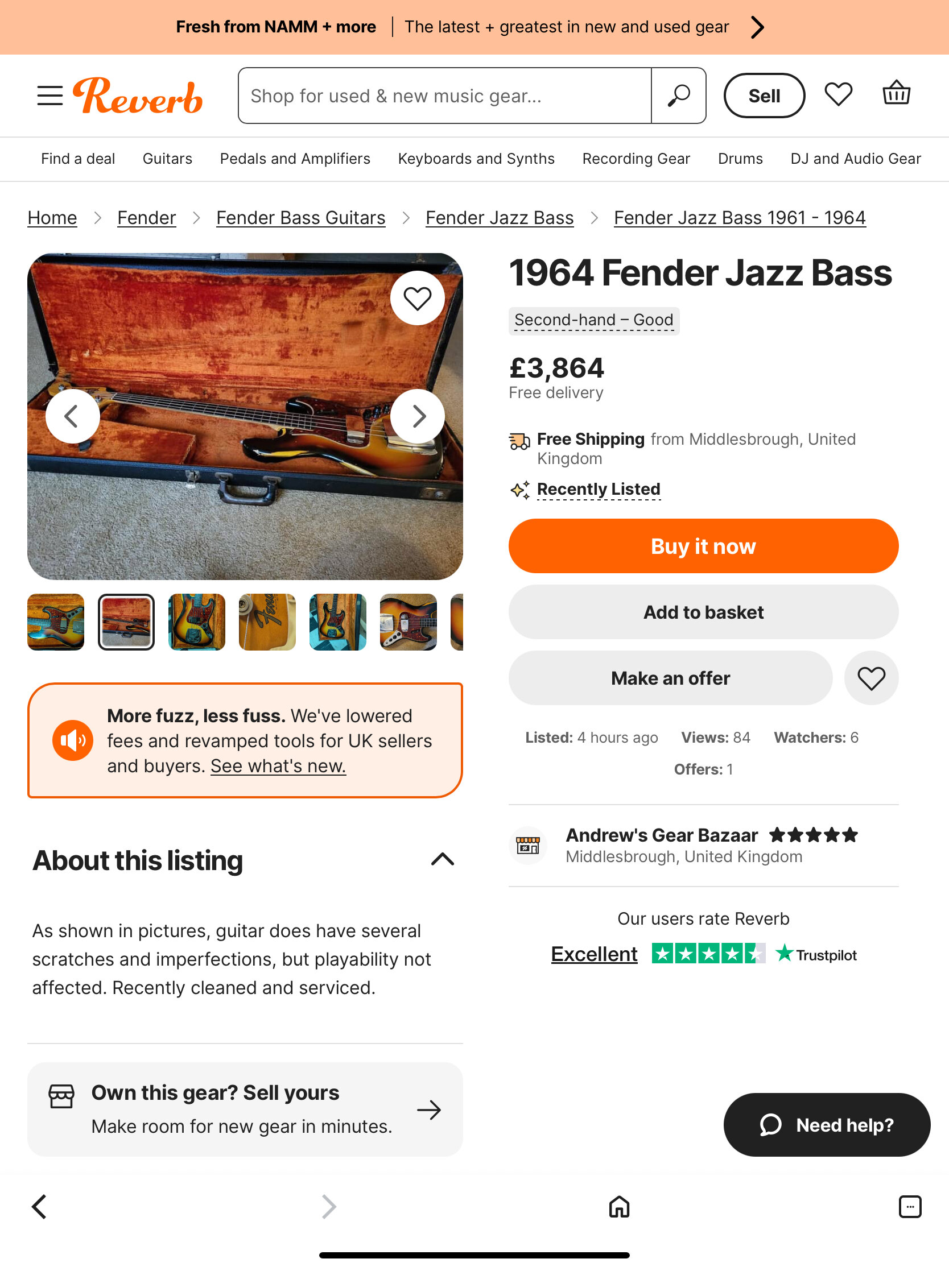Screen dimensions: 949x1267
Task: Show next product photo
Action: pyautogui.click(x=418, y=416)
